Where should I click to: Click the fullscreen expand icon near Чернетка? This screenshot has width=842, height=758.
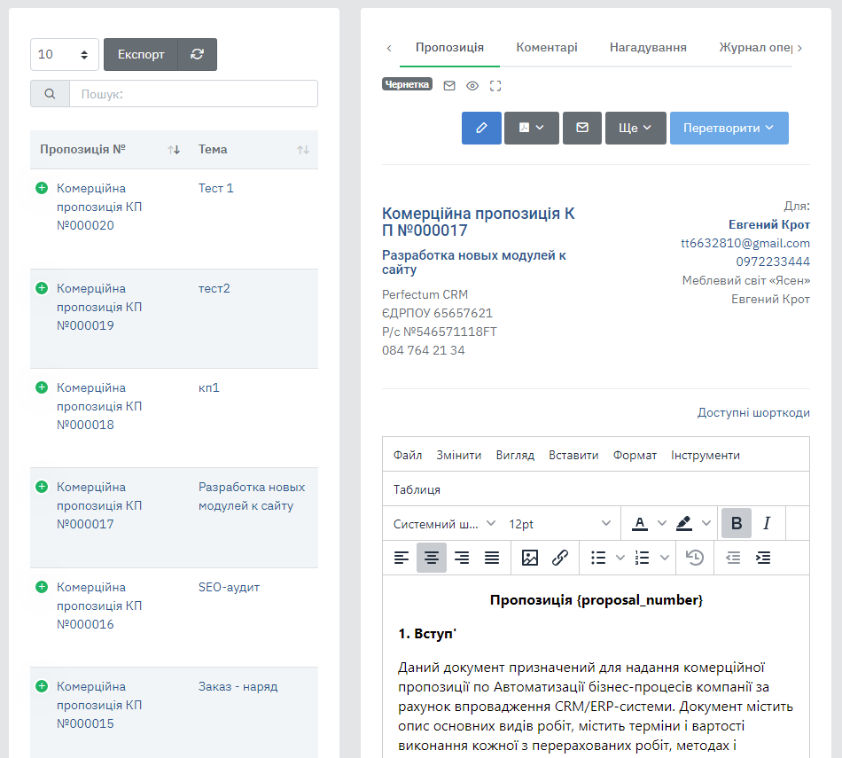pos(495,86)
